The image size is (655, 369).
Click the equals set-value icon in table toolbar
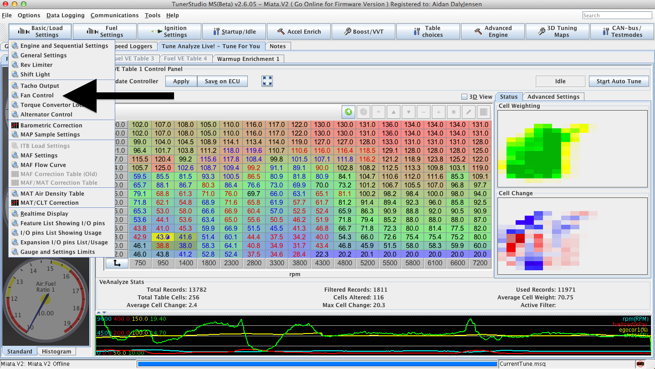click(x=378, y=112)
